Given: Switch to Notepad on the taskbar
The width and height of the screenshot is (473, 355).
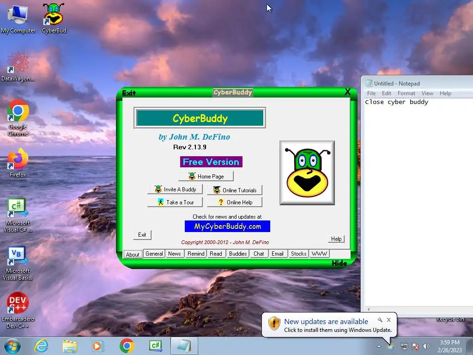Looking at the screenshot, I should tap(184, 346).
